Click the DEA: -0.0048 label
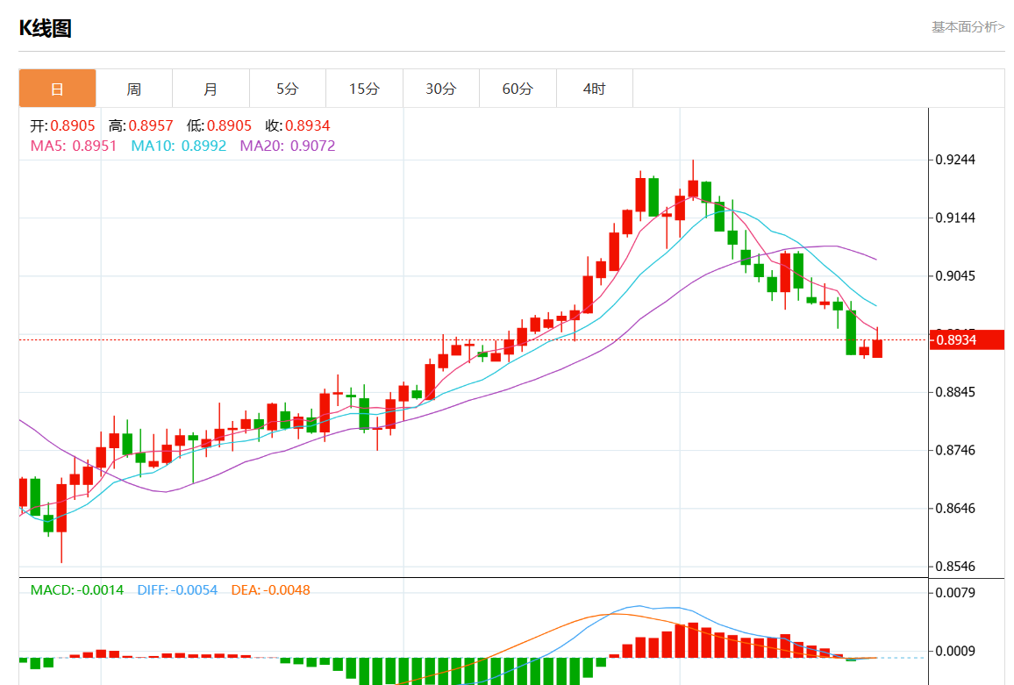The image size is (1014, 685). pyautogui.click(x=270, y=590)
